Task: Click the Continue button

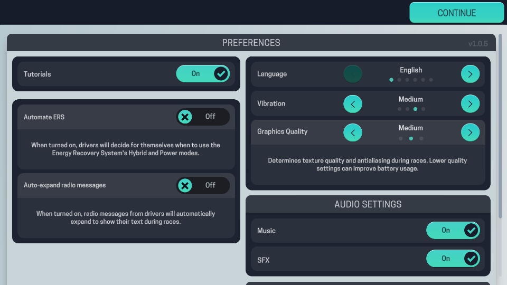Action: click(456, 13)
